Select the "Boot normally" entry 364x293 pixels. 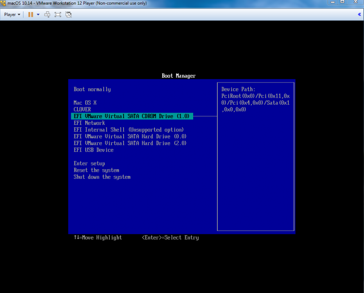pyautogui.click(x=92, y=89)
